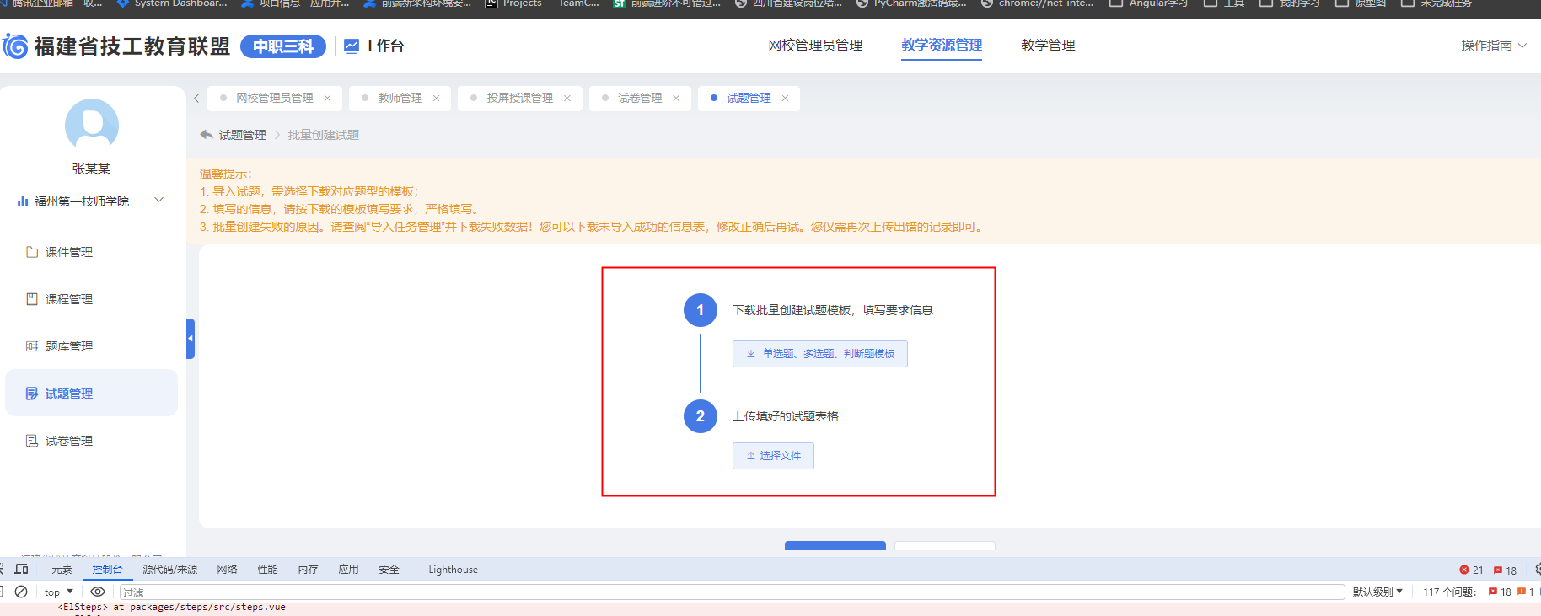This screenshot has height=616, width=1541.
Task: Go to 教学管理 in the top navigation
Action: pyautogui.click(x=1048, y=46)
